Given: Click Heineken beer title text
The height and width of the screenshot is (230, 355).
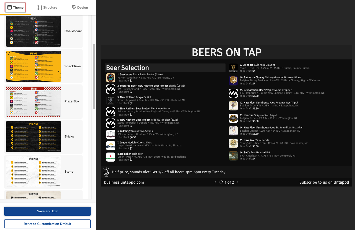Looking at the screenshot, I should point(130,154).
